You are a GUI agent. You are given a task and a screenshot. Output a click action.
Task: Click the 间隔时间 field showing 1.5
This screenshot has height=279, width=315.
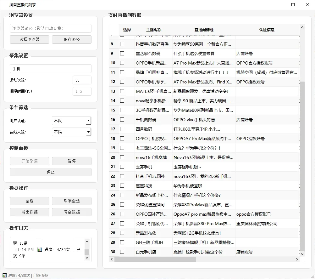click(x=82, y=91)
